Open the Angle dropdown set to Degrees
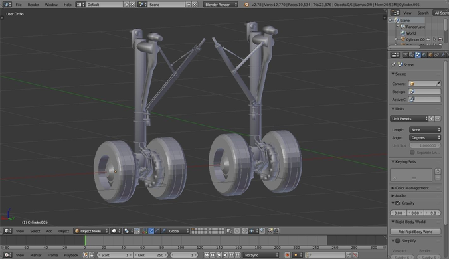The width and height of the screenshot is (449, 259). coord(425,137)
